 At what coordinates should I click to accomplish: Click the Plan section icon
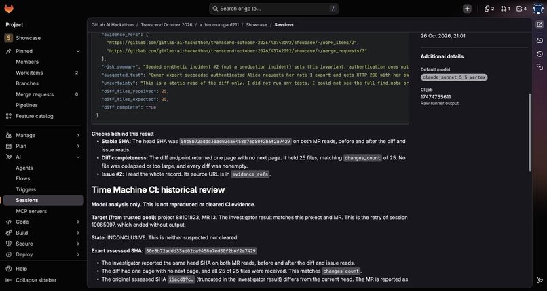(9, 146)
